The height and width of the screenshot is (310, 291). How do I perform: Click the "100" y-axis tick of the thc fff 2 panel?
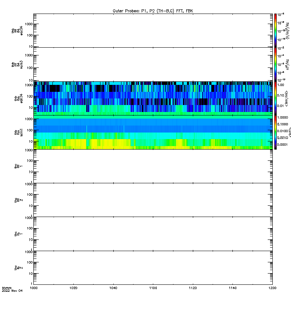pos(30,195)
